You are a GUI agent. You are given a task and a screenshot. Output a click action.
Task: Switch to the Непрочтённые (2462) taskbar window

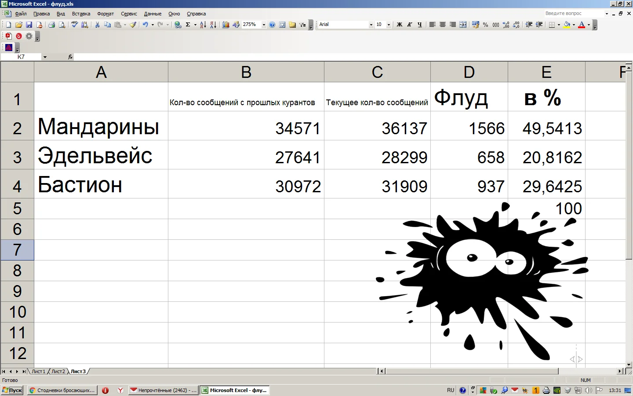click(x=164, y=390)
